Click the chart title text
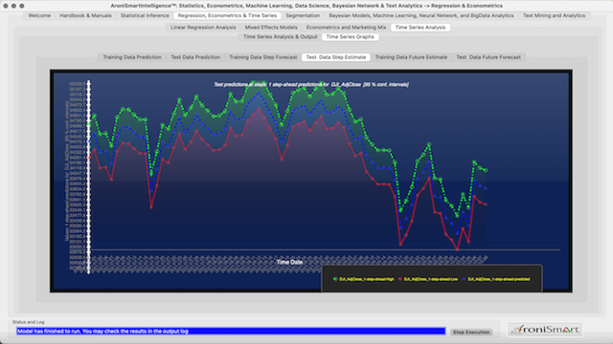Image resolution: width=613 pixels, height=344 pixels. [x=311, y=84]
